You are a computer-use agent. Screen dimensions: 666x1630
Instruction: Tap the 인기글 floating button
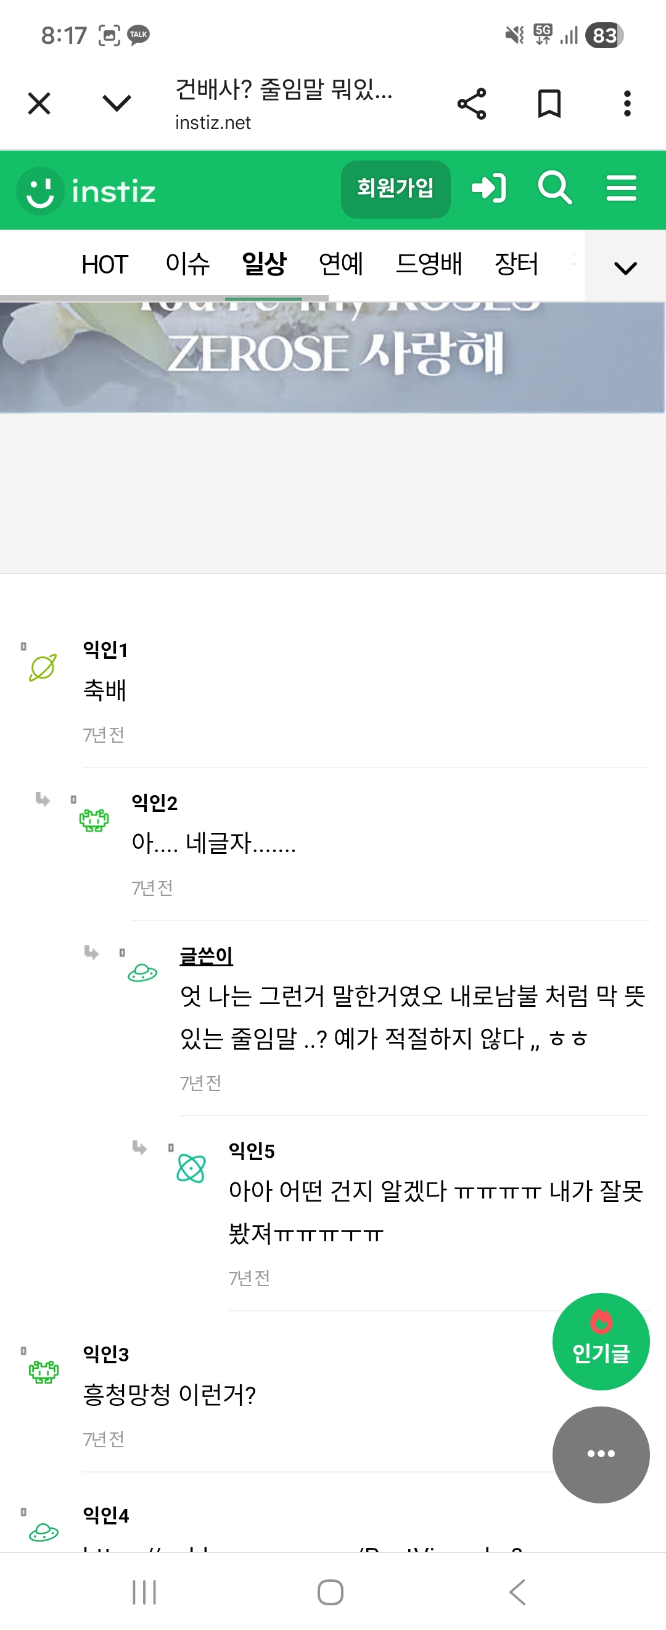[600, 1342]
